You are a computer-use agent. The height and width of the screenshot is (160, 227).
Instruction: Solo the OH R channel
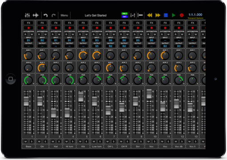pos(127,141)
